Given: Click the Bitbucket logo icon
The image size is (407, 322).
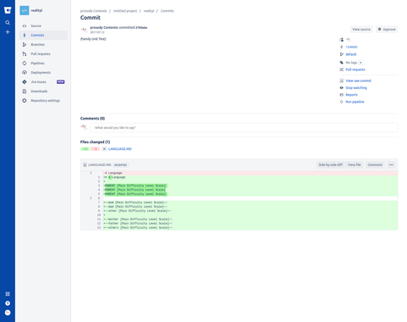Looking at the screenshot, I should pos(8,10).
